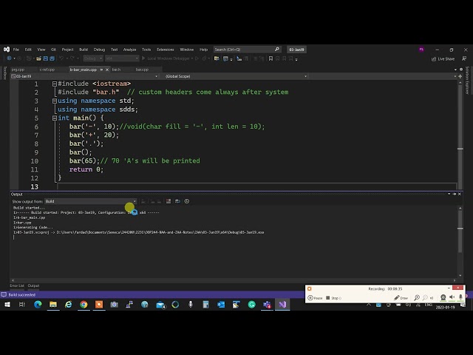473x355 pixels.
Task: Open Chrome from the taskbar
Action: tap(84, 304)
